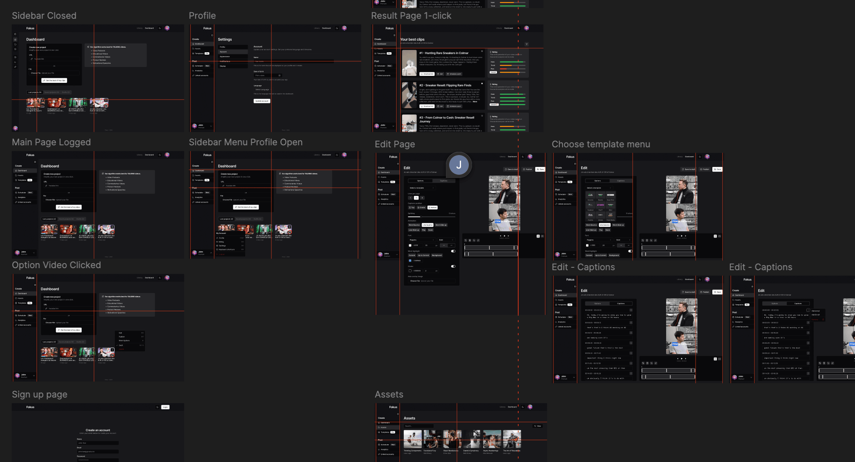Click View button in Assets frame
This screenshot has width=855, height=462.
(537, 426)
